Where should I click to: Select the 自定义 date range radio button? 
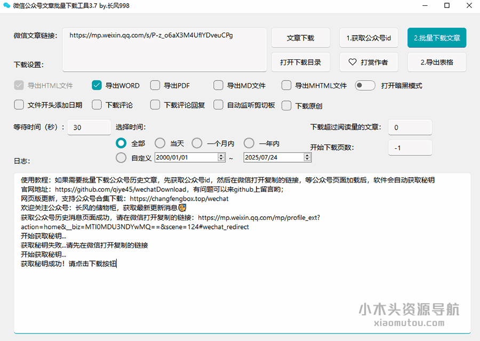(x=121, y=157)
